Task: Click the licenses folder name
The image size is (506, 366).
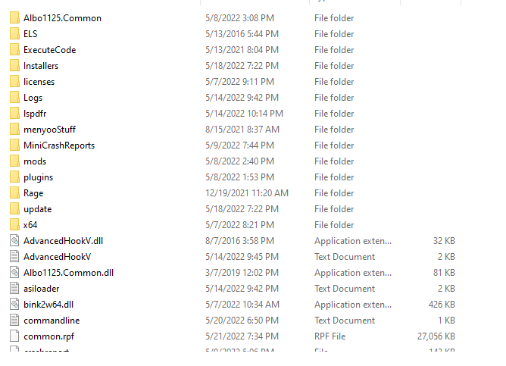Action: tap(39, 82)
